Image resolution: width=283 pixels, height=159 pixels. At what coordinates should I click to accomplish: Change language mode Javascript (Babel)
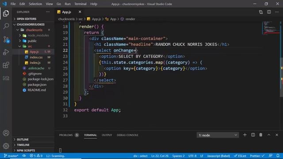pos(218,156)
